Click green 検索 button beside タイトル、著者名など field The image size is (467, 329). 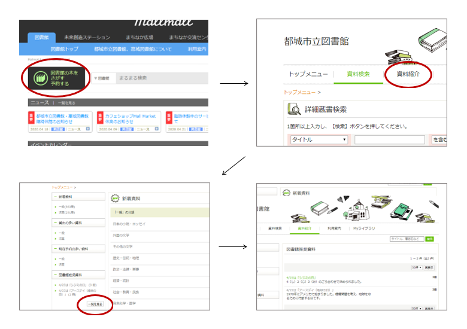pos(429,239)
